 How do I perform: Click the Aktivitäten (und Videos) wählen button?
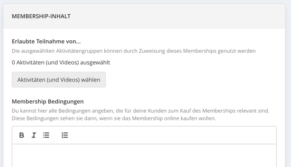coord(59,80)
